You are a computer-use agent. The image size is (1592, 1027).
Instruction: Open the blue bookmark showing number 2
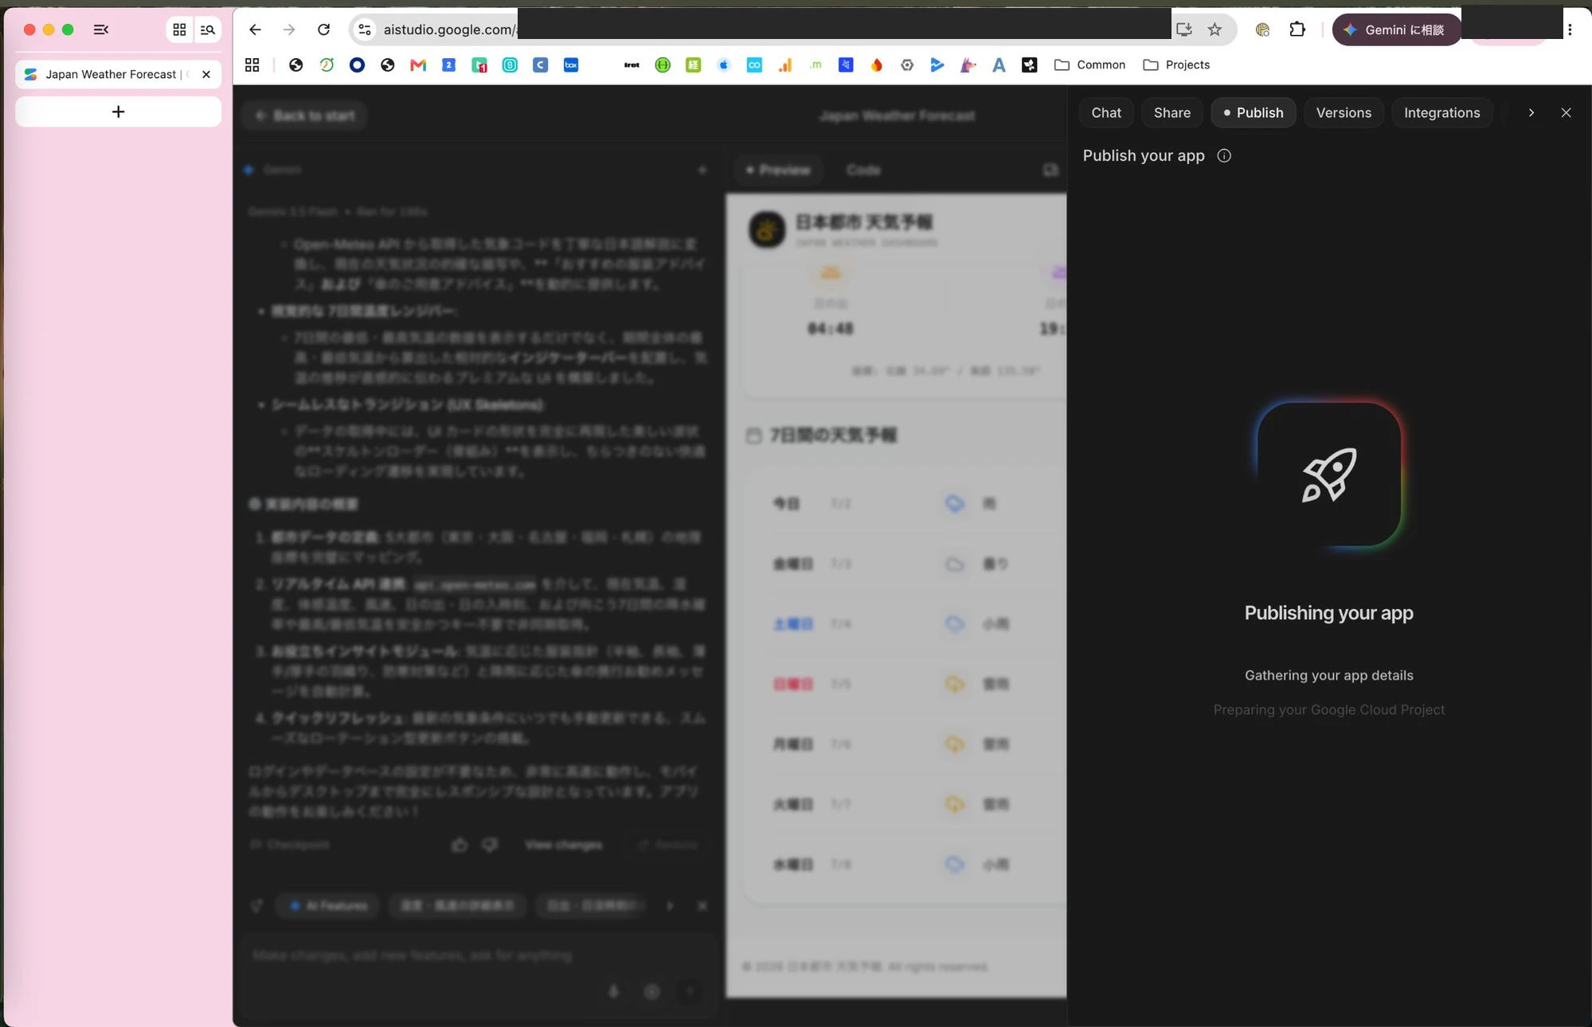(x=448, y=64)
